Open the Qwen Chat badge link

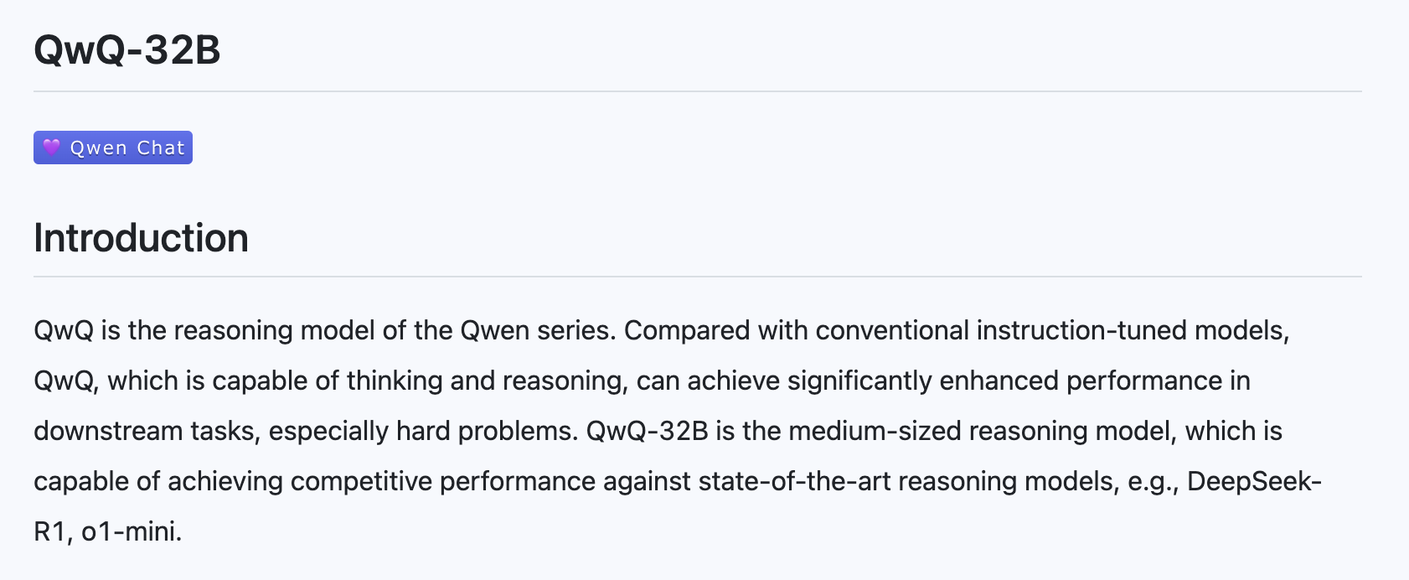point(126,148)
